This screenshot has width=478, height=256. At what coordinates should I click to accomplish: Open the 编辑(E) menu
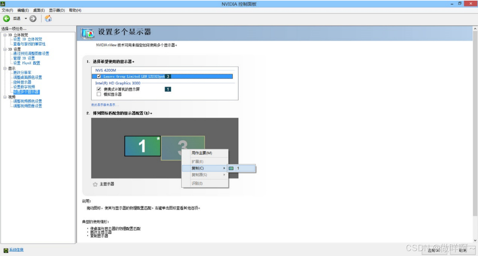23,10
